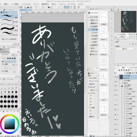Click the navigator preview thumbnail
137x137 pixels.
[x=127, y=22]
